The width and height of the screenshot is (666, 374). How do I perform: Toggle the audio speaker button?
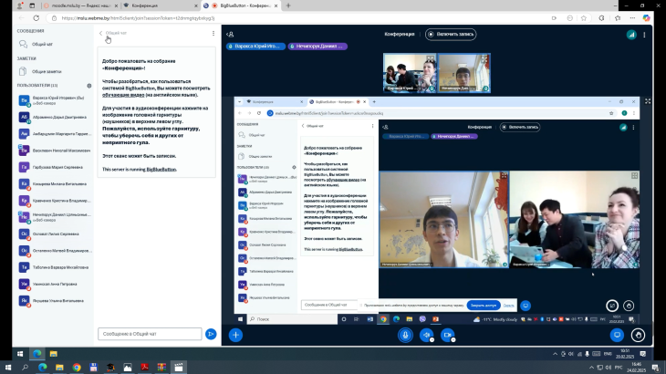pos(426,335)
